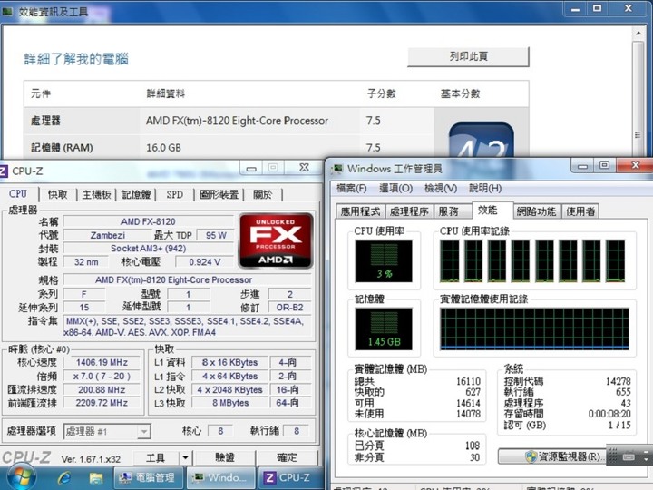Click the 匯流排速度 value 200.88 MHz
653x490 pixels.
coord(102,390)
